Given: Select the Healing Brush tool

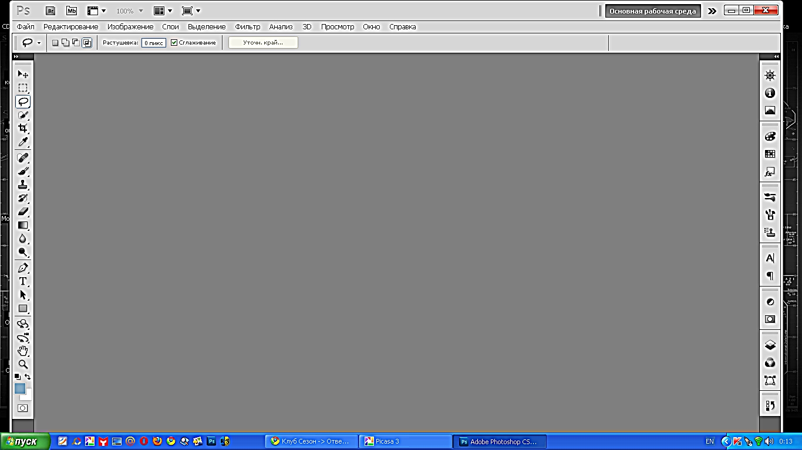Looking at the screenshot, I should pyautogui.click(x=23, y=158).
